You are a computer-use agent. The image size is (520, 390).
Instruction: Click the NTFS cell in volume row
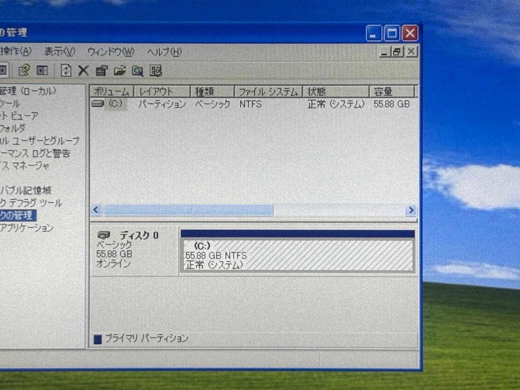click(x=250, y=104)
